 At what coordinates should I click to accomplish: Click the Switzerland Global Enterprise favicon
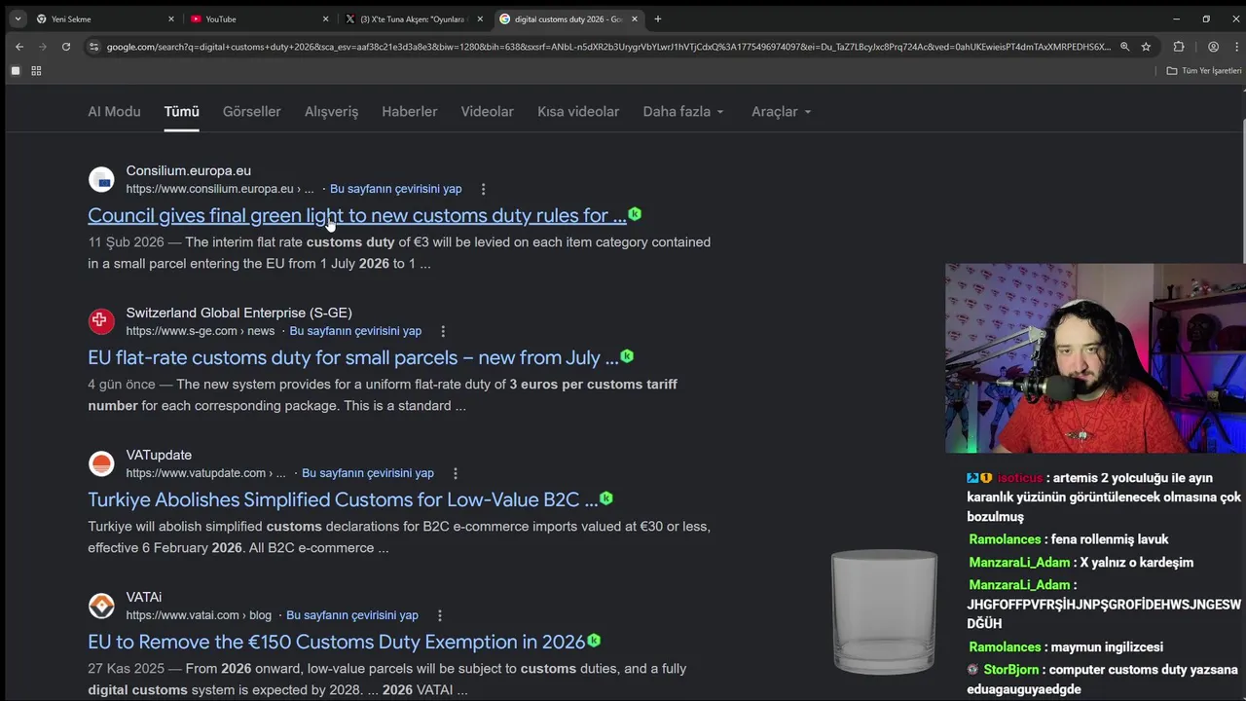click(101, 321)
